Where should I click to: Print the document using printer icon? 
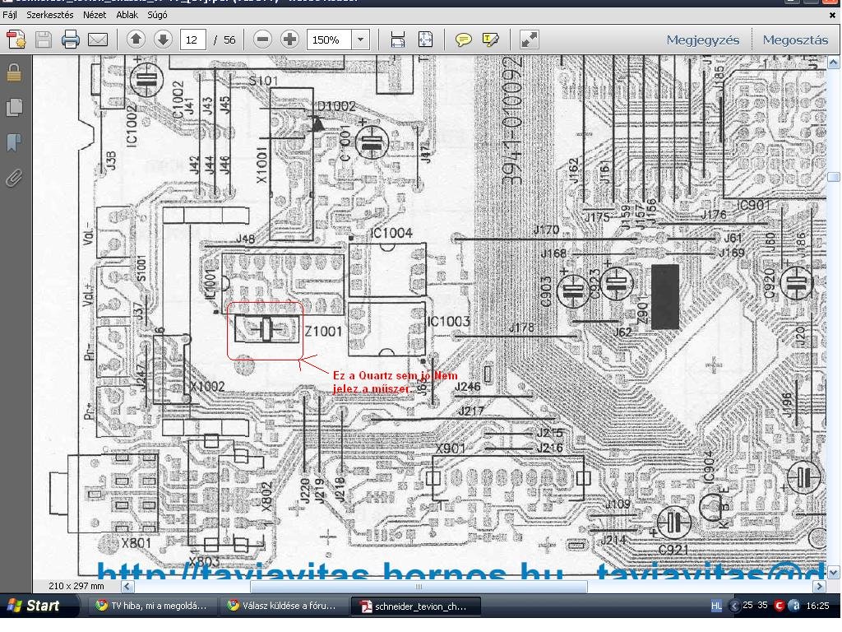click(x=71, y=39)
